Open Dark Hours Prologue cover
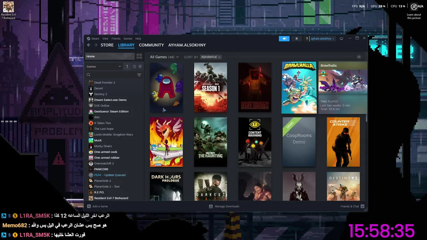 pos(166,186)
